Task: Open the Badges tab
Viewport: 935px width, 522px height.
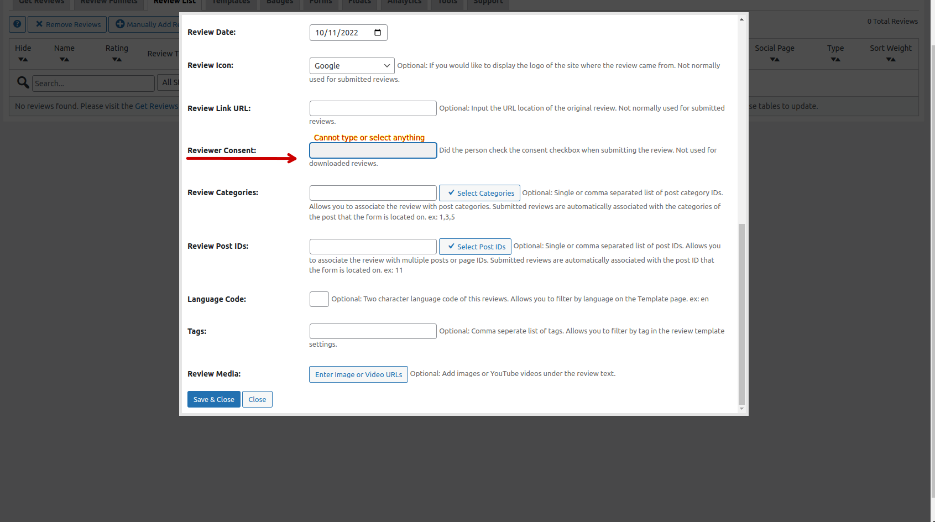Action: click(x=280, y=3)
